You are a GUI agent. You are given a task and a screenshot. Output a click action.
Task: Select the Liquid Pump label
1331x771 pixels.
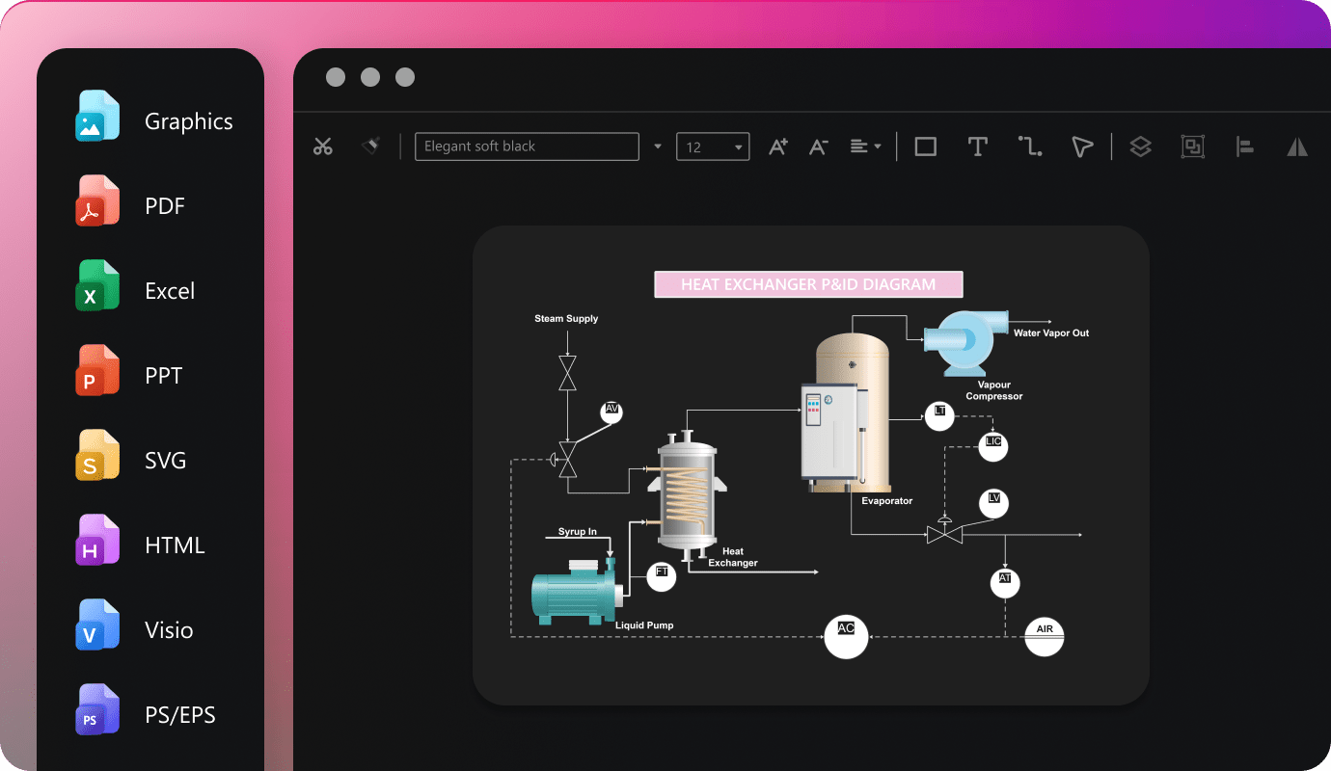coord(644,625)
